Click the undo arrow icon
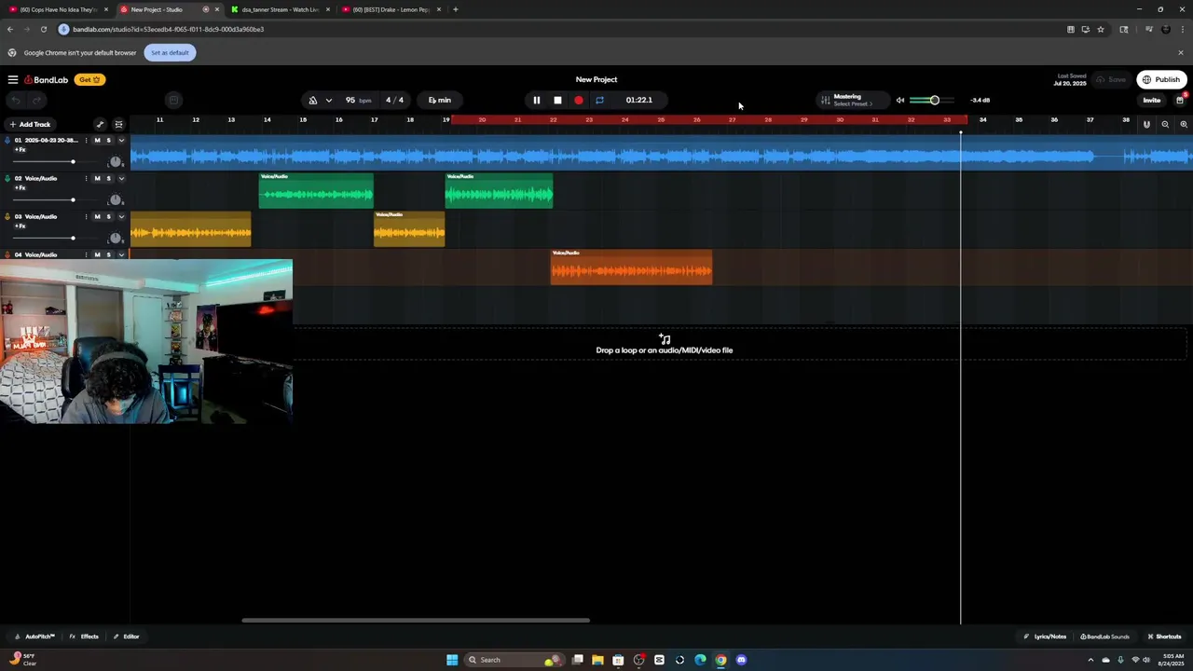1193x671 pixels. 16,101
